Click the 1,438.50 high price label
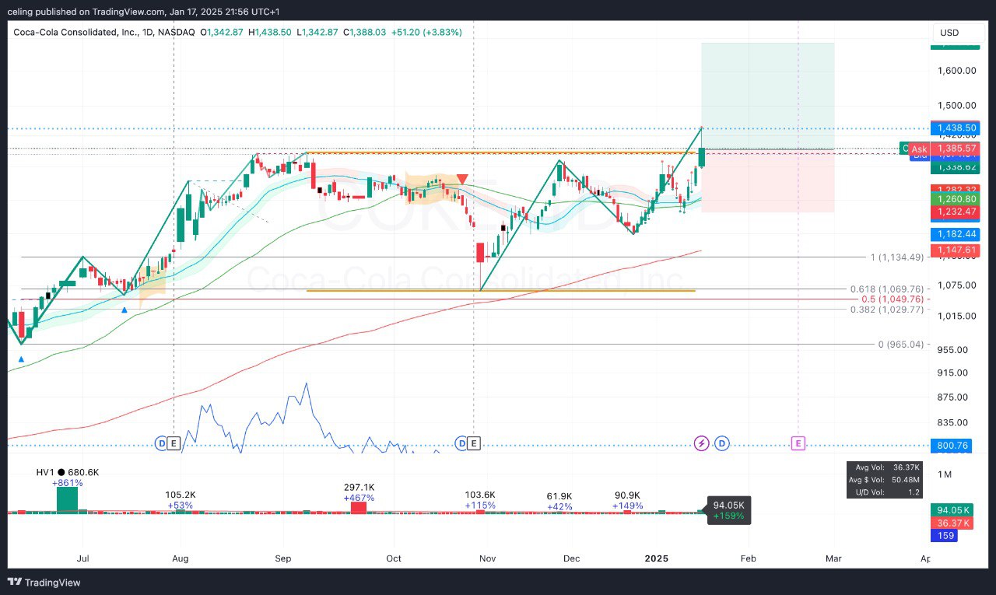Image resolution: width=996 pixels, height=595 pixels. coord(954,128)
